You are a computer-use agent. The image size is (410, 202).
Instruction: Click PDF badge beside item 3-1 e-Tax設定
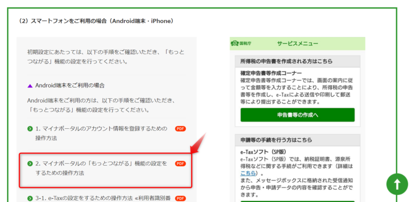click(180, 198)
